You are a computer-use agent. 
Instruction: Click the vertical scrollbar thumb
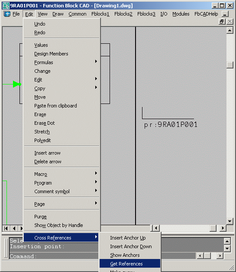coord(230,65)
